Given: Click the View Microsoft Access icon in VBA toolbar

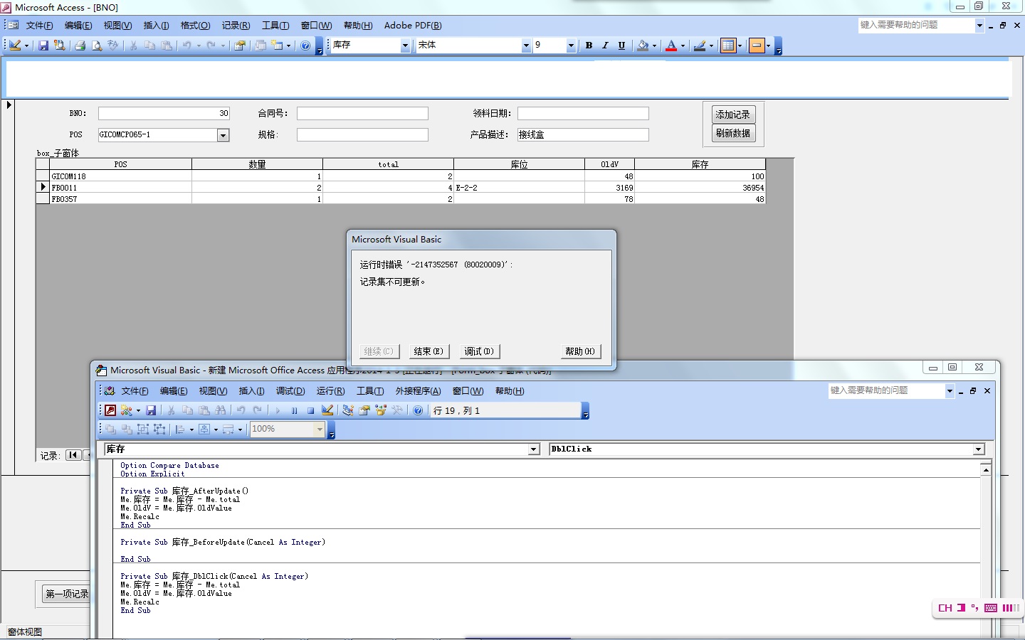Looking at the screenshot, I should pyautogui.click(x=110, y=410).
